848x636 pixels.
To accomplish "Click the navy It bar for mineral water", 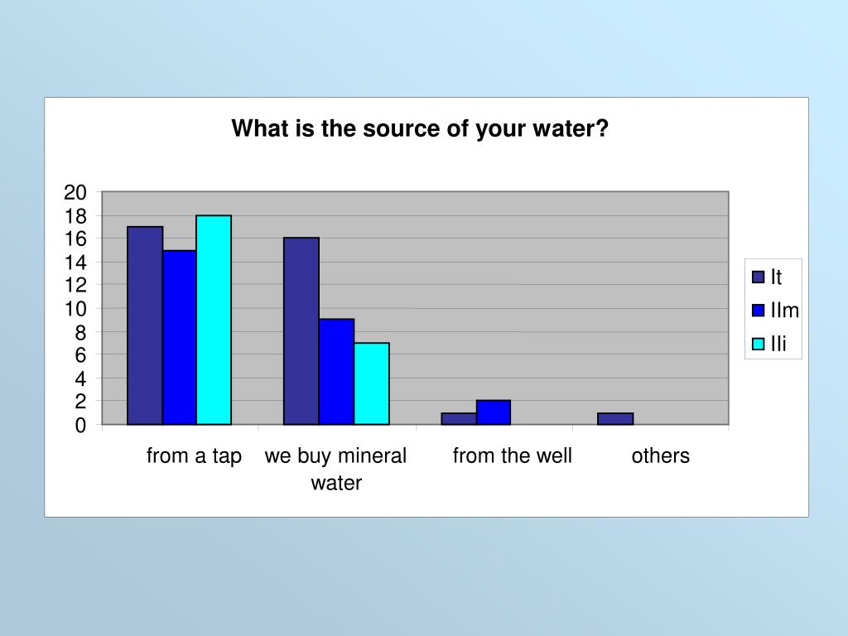I will (301, 331).
